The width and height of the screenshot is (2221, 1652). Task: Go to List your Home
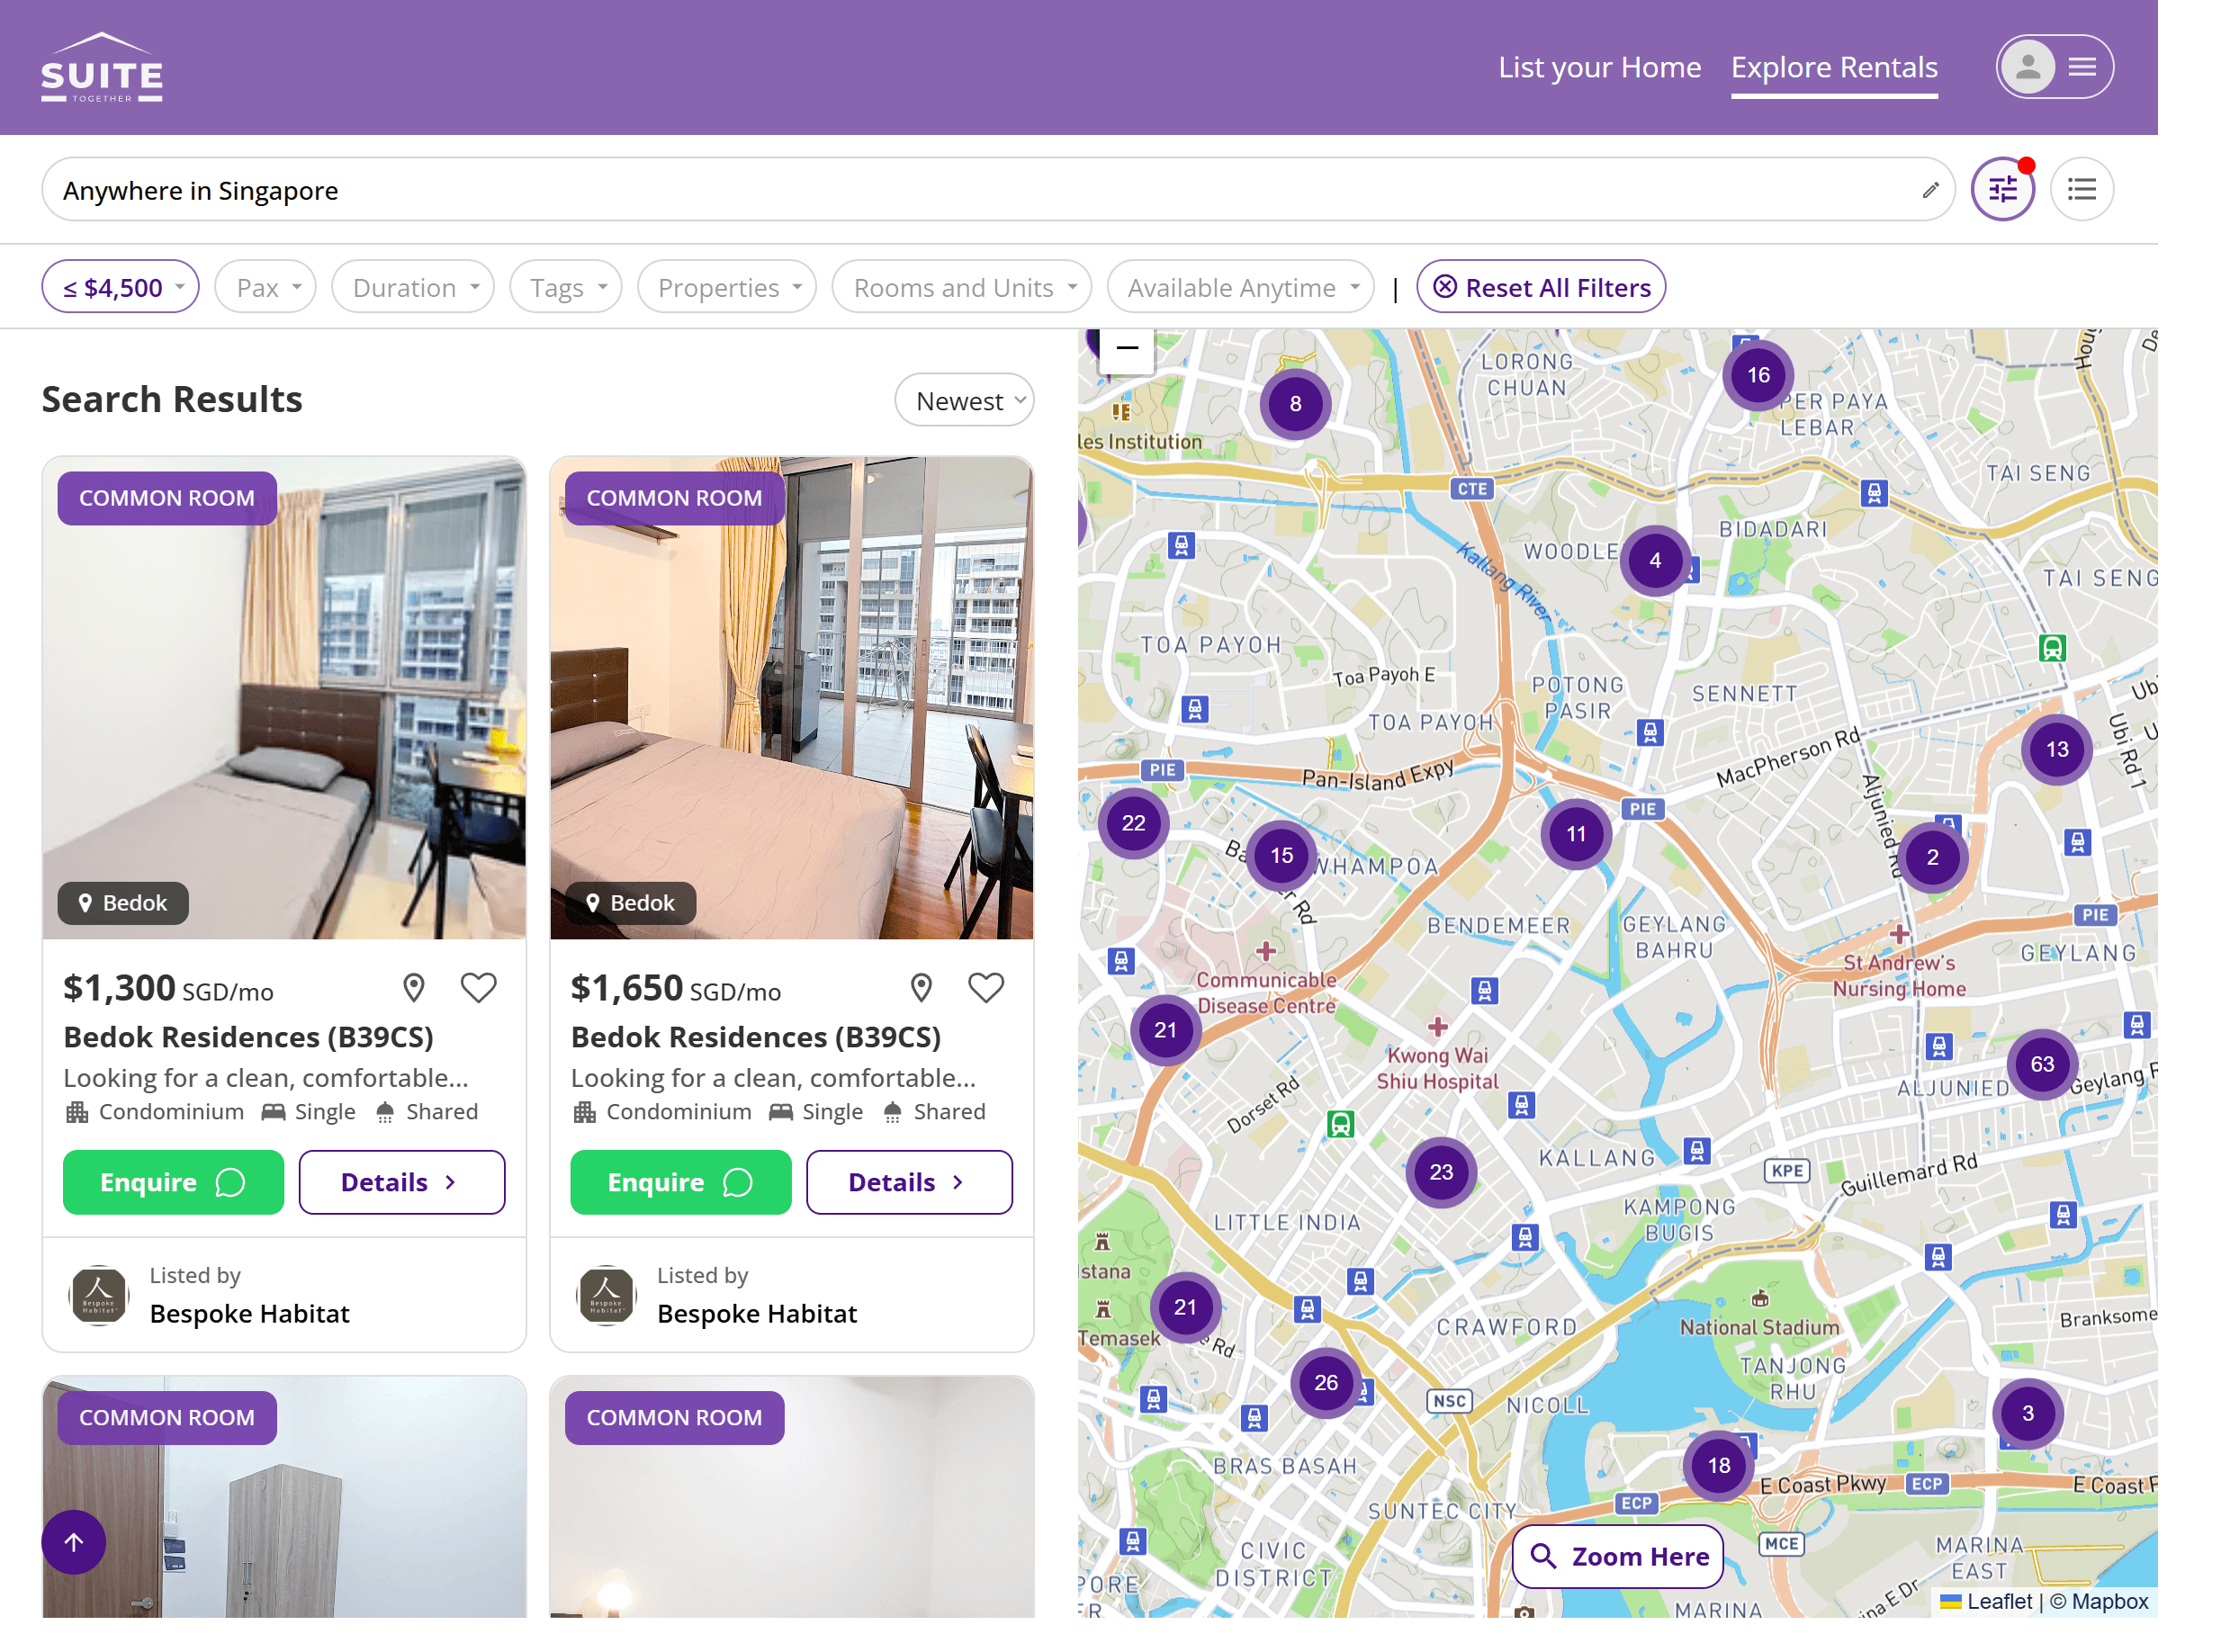point(1599,67)
